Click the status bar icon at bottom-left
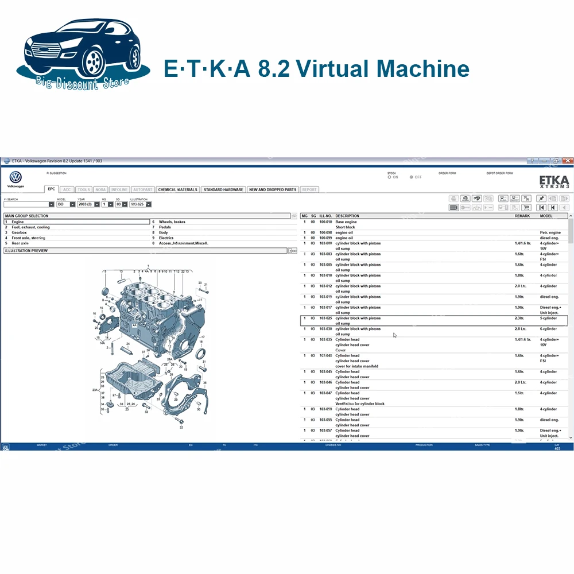 point(6,447)
